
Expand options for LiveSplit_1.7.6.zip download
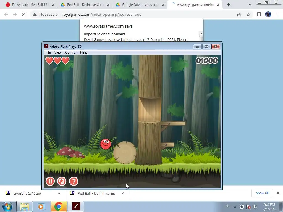59,193
